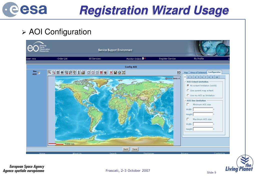The height and width of the screenshot is (177, 256).
Task: Open configurator sub-tab 9
Action: point(212,77)
